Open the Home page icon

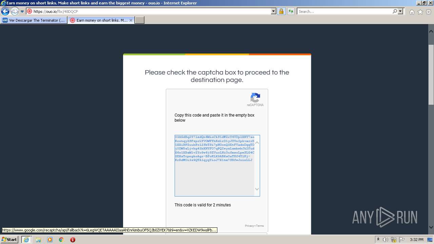(412, 12)
